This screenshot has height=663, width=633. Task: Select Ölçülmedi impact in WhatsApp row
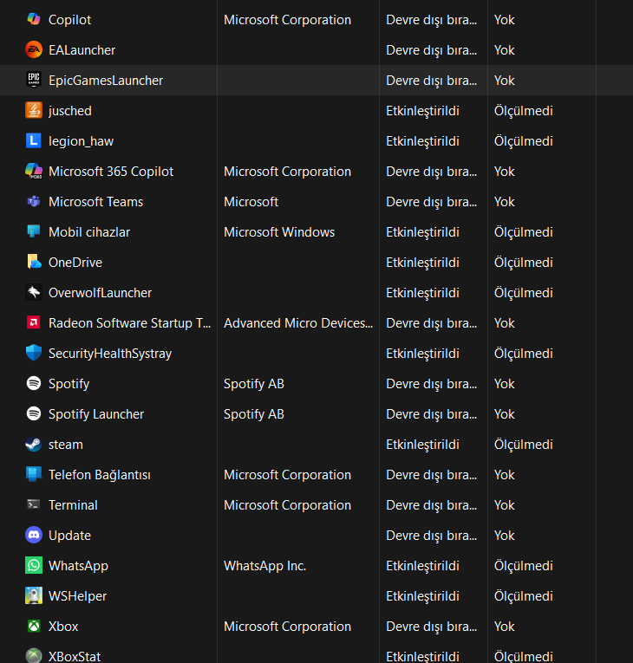click(524, 566)
